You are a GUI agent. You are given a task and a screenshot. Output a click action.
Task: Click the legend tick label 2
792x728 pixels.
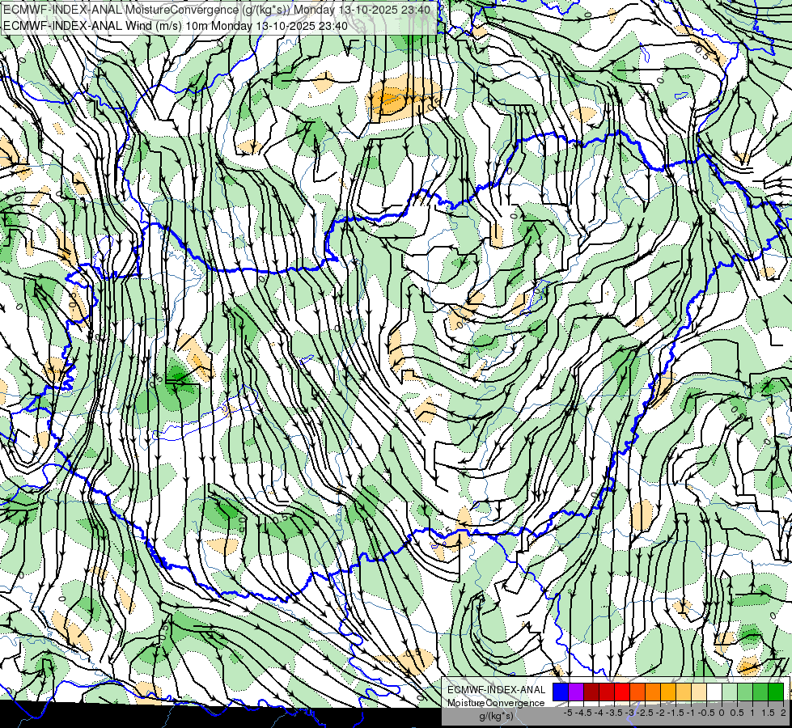pos(783,713)
